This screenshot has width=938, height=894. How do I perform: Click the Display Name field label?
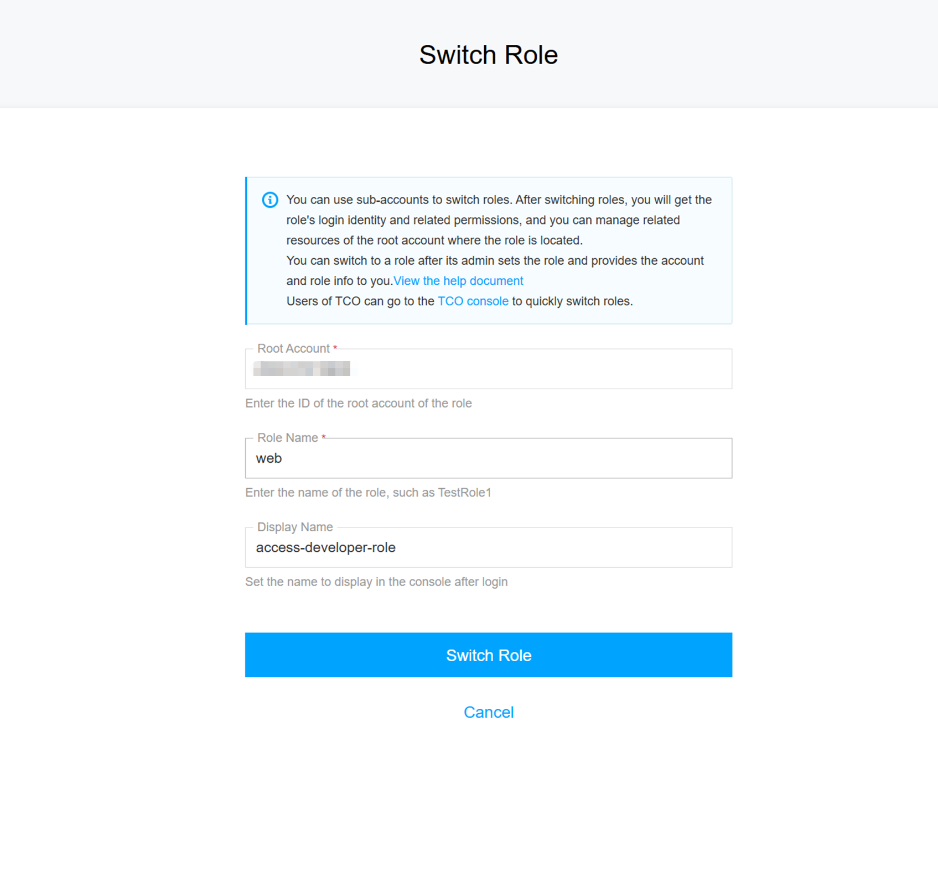coord(295,527)
